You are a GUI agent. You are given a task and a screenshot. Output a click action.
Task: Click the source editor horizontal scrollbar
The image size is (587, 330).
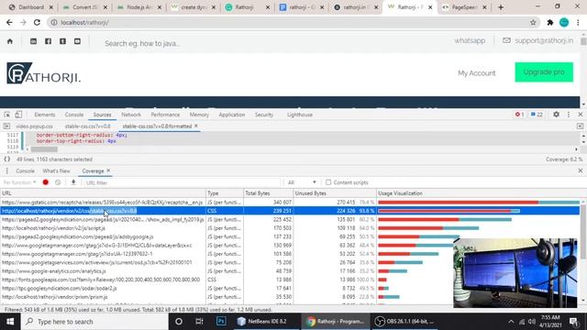tap(44, 148)
